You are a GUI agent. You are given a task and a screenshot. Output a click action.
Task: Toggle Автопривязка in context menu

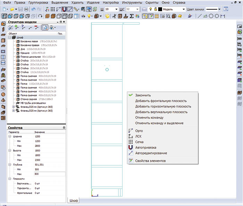145,148
